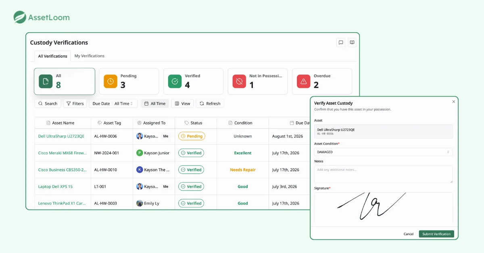This screenshot has width=484, height=253.
Task: Click the All Time calendar button
Action: (155, 104)
